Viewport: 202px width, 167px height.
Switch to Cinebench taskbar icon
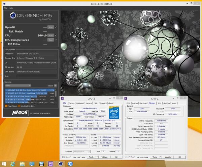pyautogui.click(x=60, y=164)
